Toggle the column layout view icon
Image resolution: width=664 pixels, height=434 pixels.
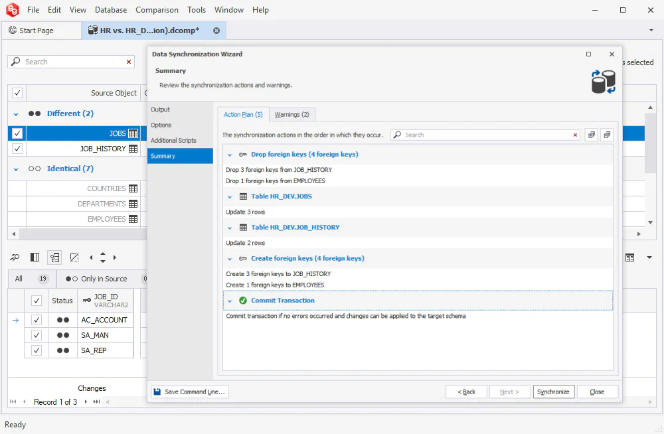click(x=35, y=257)
